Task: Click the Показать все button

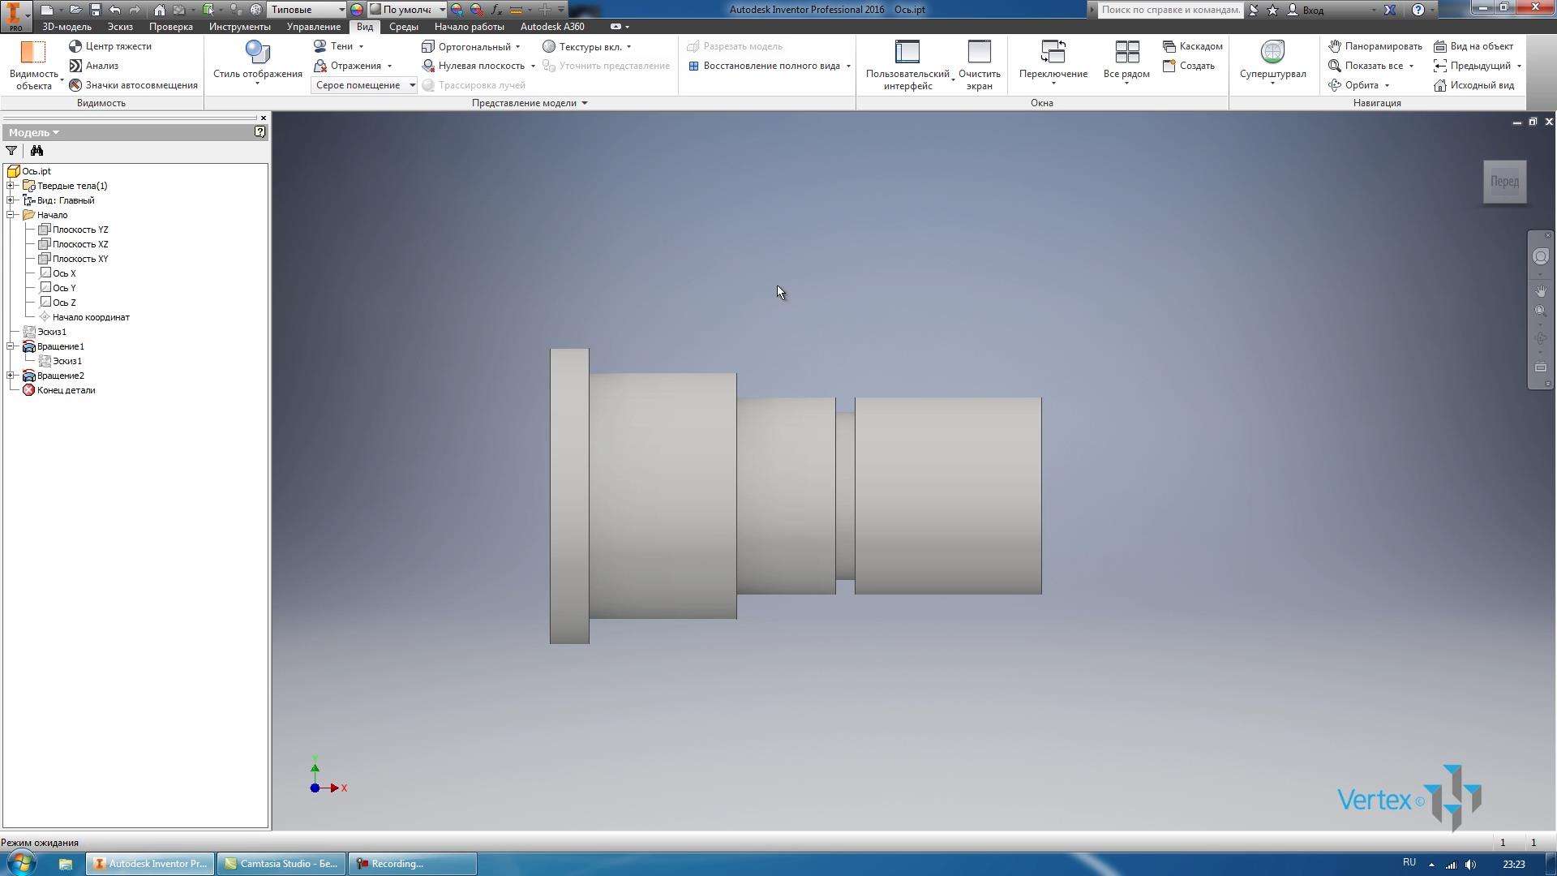Action: pyautogui.click(x=1372, y=65)
